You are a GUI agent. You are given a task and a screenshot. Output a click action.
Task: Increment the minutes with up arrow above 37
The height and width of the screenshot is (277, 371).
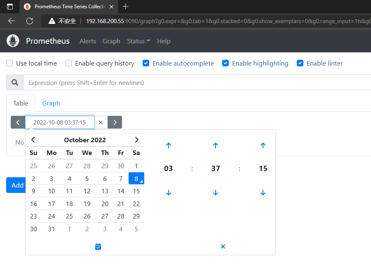pos(216,146)
